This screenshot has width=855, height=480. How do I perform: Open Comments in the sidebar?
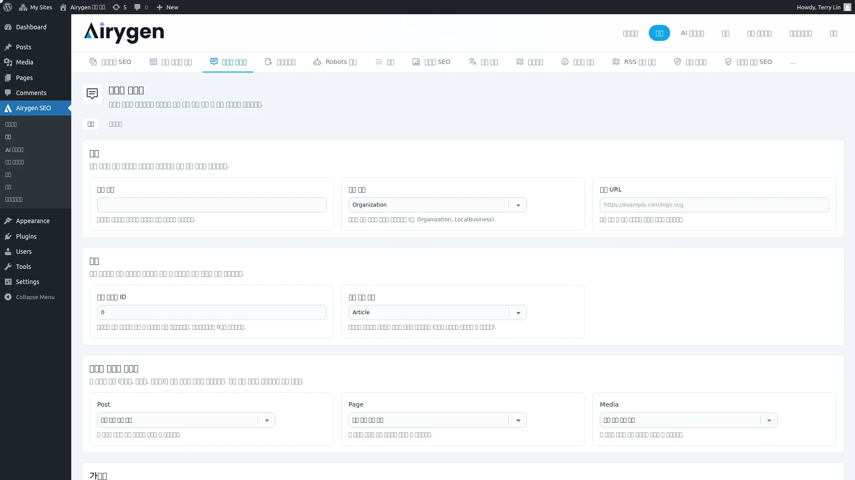point(36,93)
